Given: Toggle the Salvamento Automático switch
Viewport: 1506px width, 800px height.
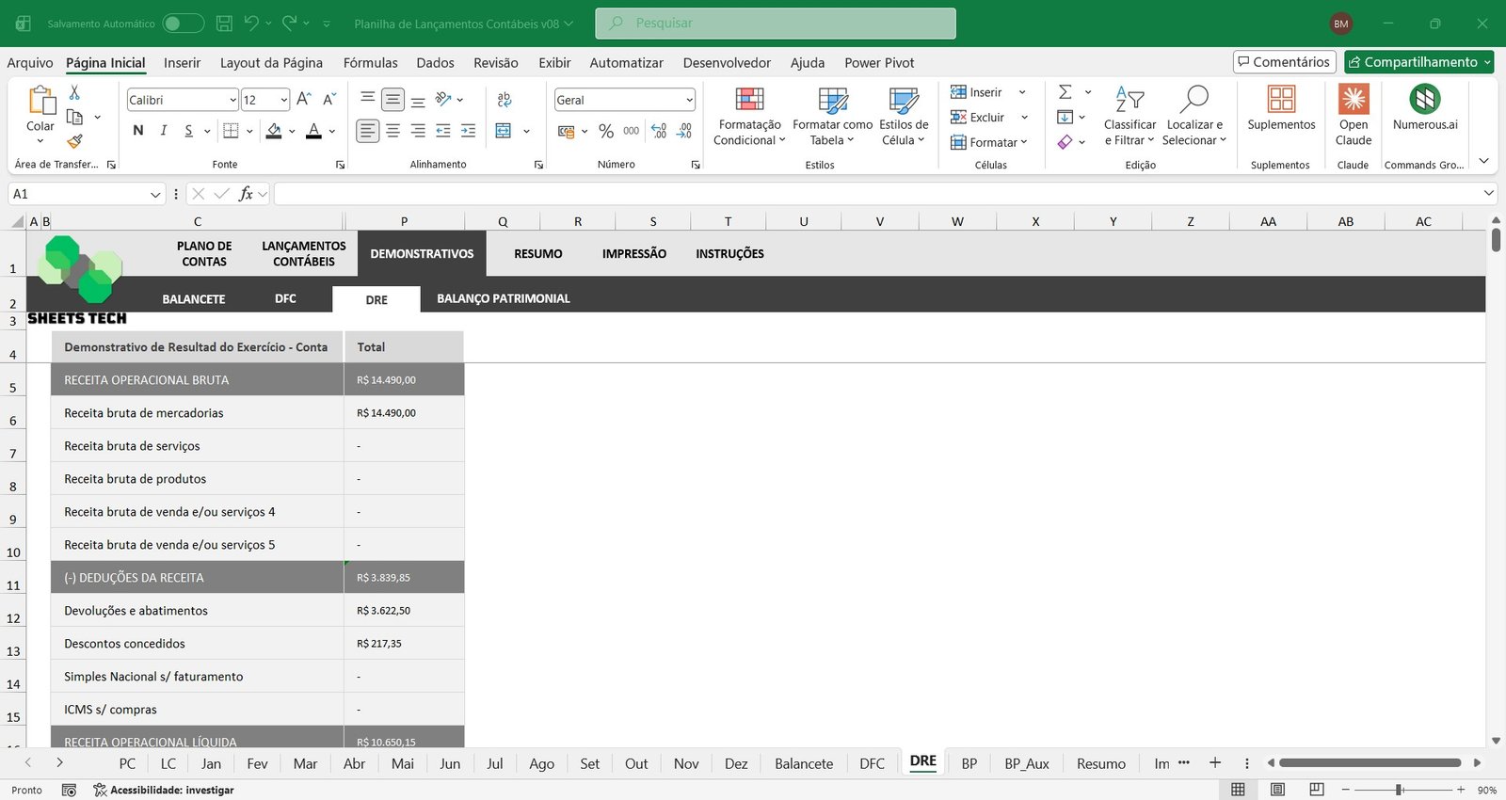Looking at the screenshot, I should tap(183, 24).
